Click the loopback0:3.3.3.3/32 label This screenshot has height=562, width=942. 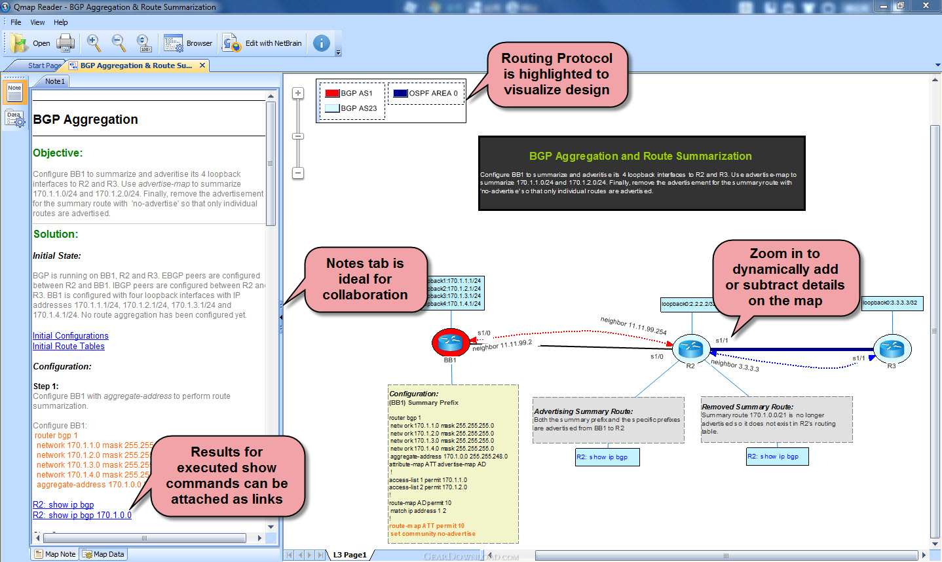coord(892,303)
